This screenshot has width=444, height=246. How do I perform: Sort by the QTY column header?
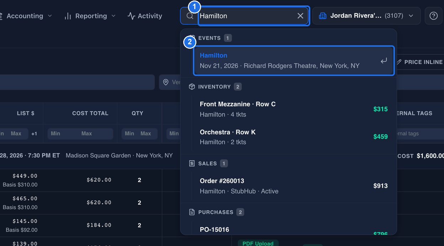pyautogui.click(x=137, y=113)
